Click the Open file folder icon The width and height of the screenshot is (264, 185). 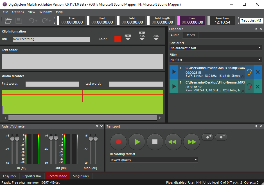(8, 21)
